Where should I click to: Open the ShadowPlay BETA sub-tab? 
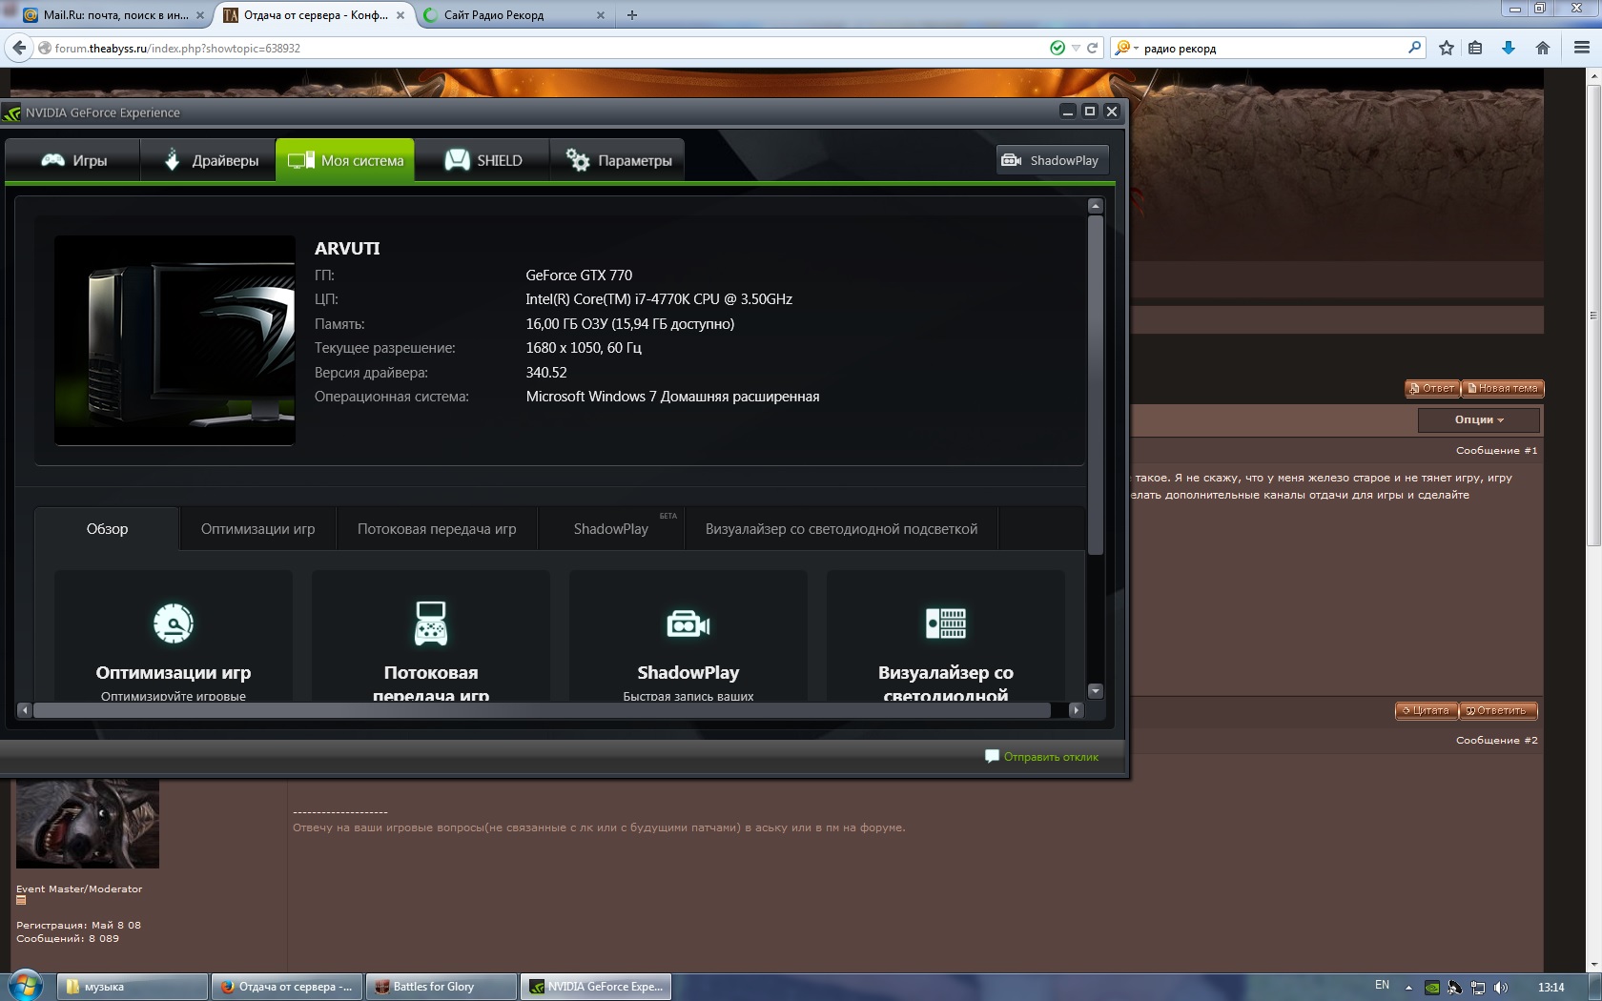(x=611, y=529)
